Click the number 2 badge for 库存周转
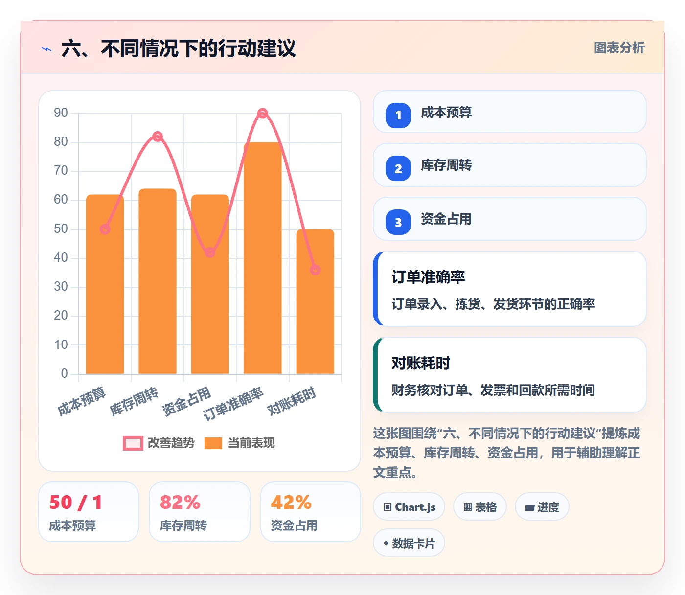685x595 pixels. point(398,169)
